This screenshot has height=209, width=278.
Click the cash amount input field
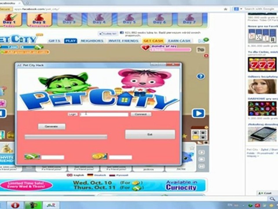[53, 157]
